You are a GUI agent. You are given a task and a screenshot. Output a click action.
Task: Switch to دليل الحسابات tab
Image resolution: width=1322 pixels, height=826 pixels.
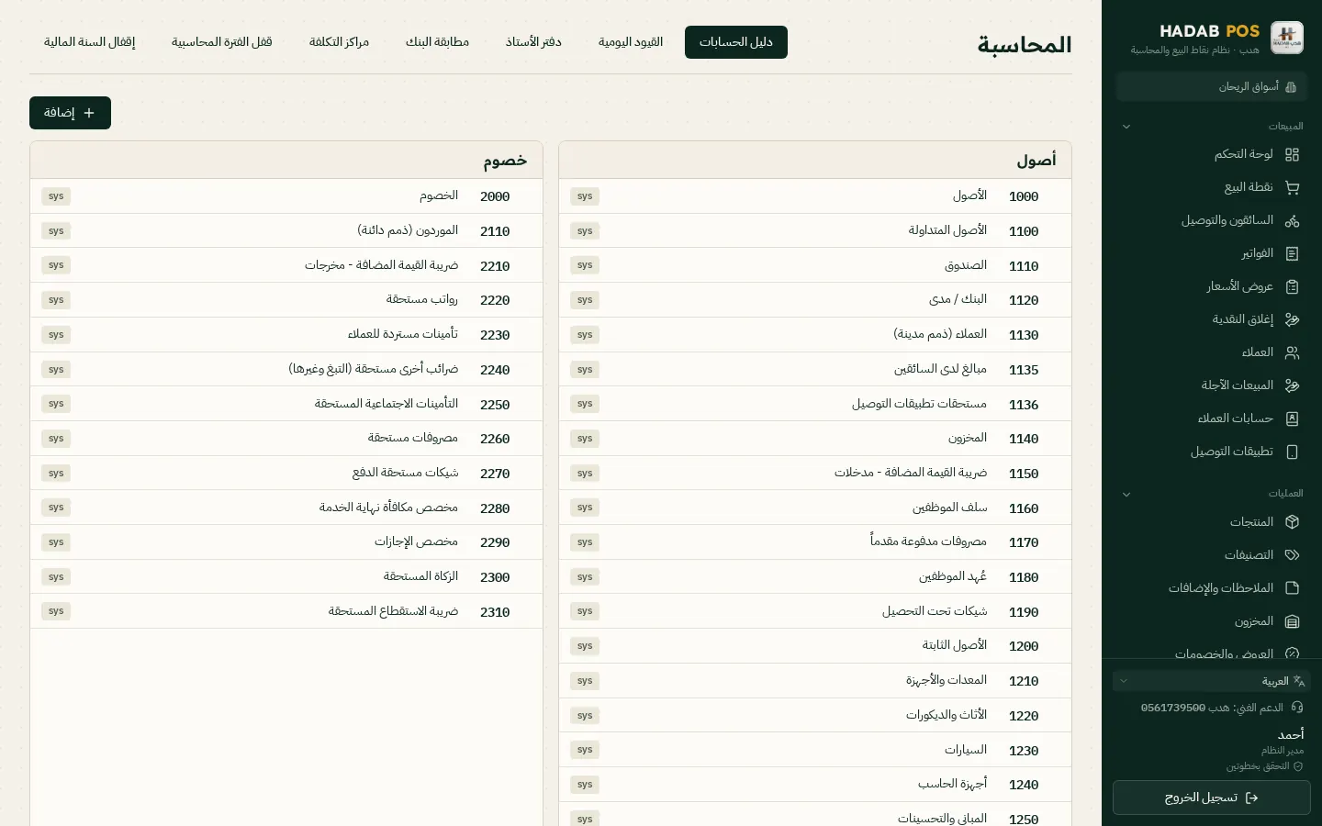736,42
